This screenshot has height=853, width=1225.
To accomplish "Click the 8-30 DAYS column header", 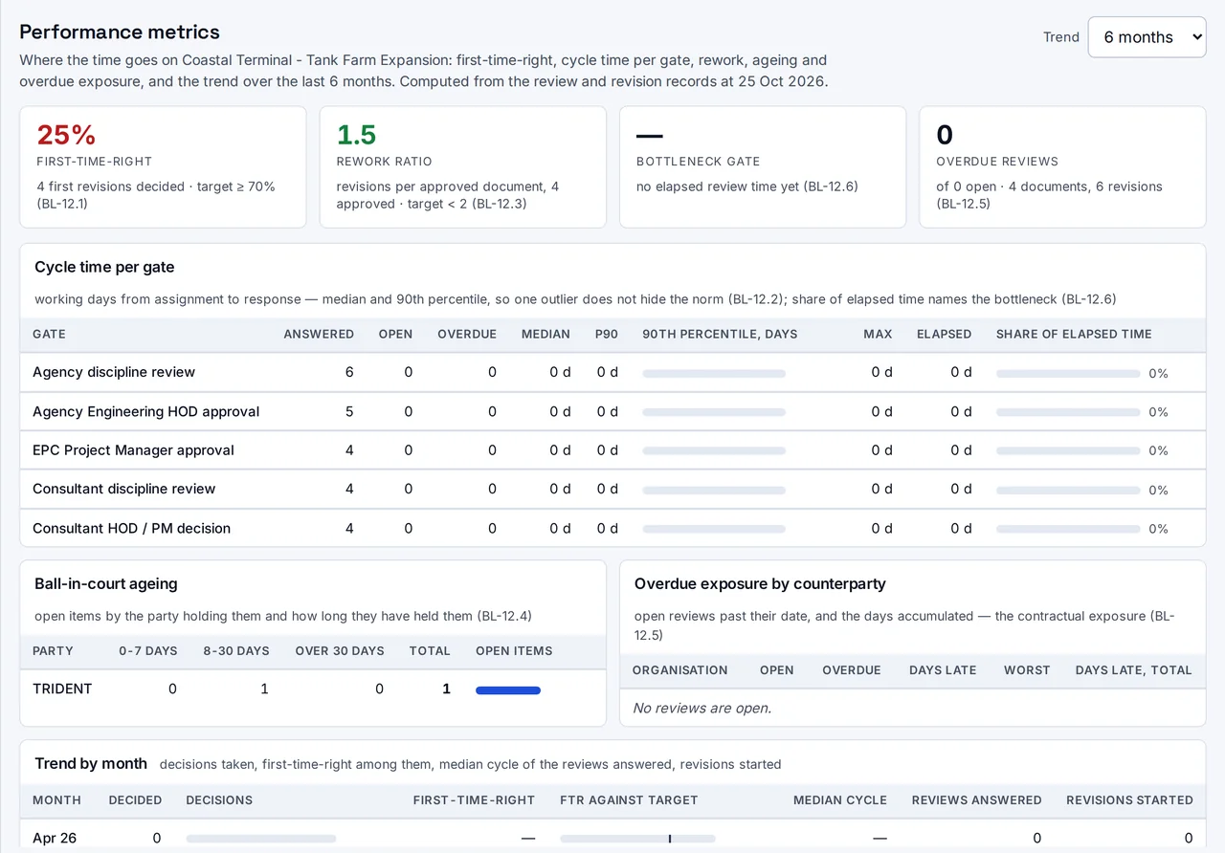I will coord(236,650).
